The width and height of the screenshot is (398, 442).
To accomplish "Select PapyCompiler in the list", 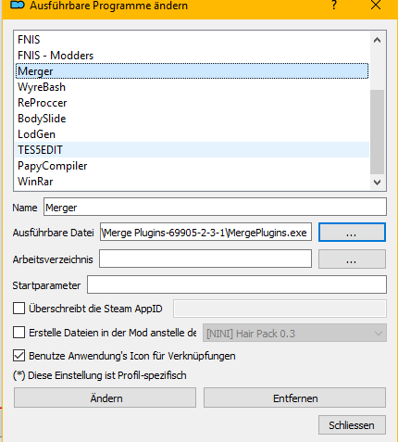I will click(193, 166).
